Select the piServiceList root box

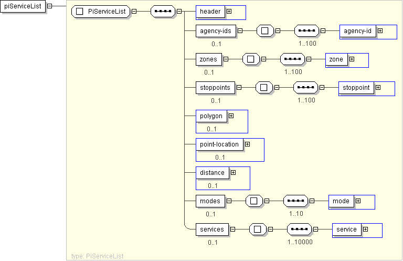point(23,6)
